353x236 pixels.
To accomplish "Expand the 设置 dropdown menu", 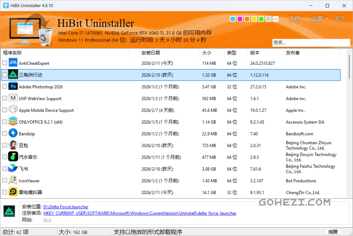I will 319,19.
